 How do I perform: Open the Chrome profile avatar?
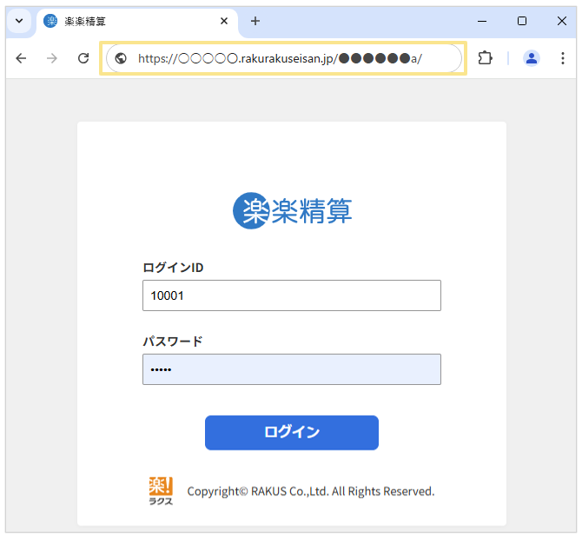(532, 58)
